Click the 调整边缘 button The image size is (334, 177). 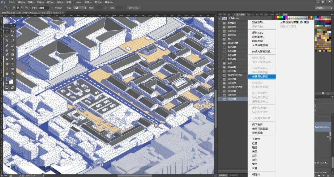click(134, 8)
